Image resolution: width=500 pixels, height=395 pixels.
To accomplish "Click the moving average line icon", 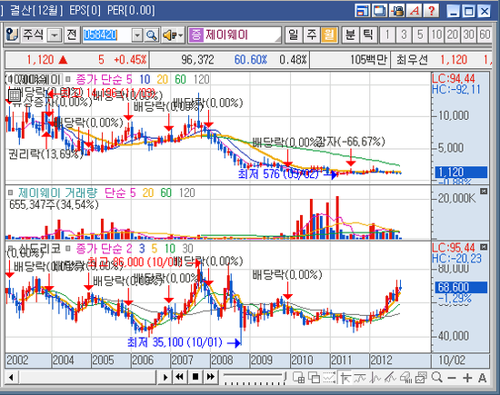I will (x=360, y=378).
